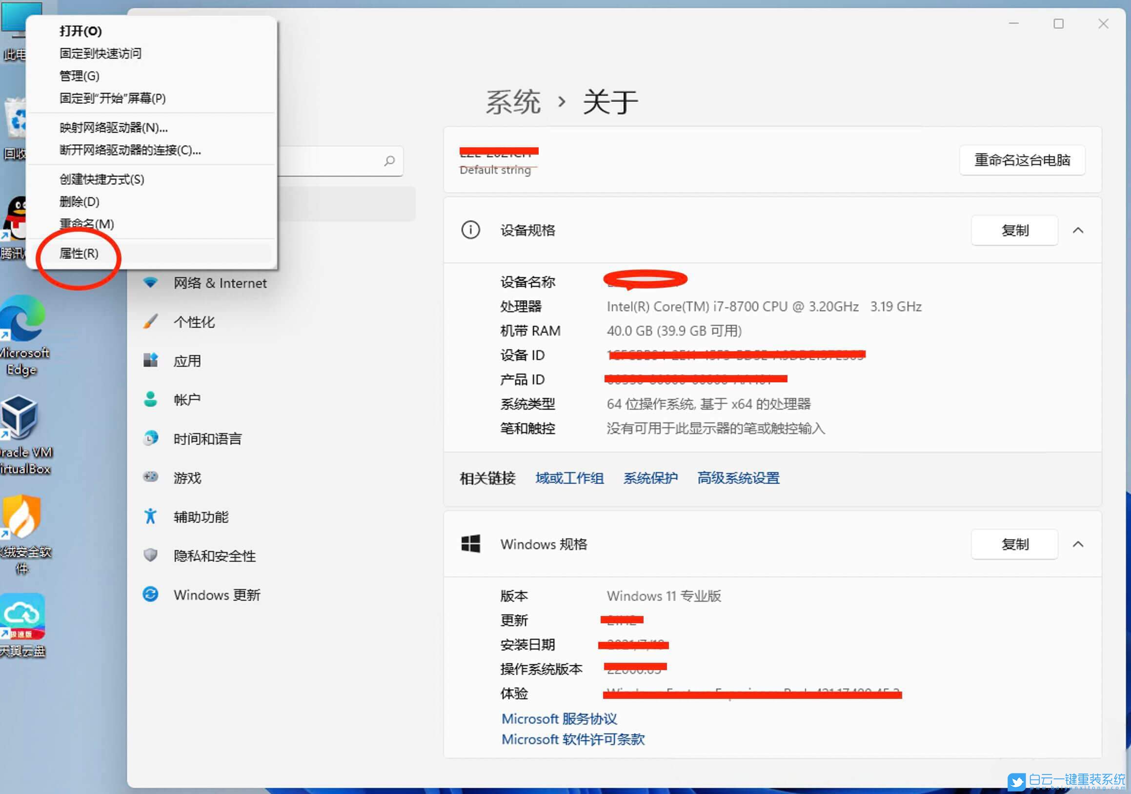Click the 重命名这台电脑 button
Screen dimensions: 1131x794
(1022, 160)
